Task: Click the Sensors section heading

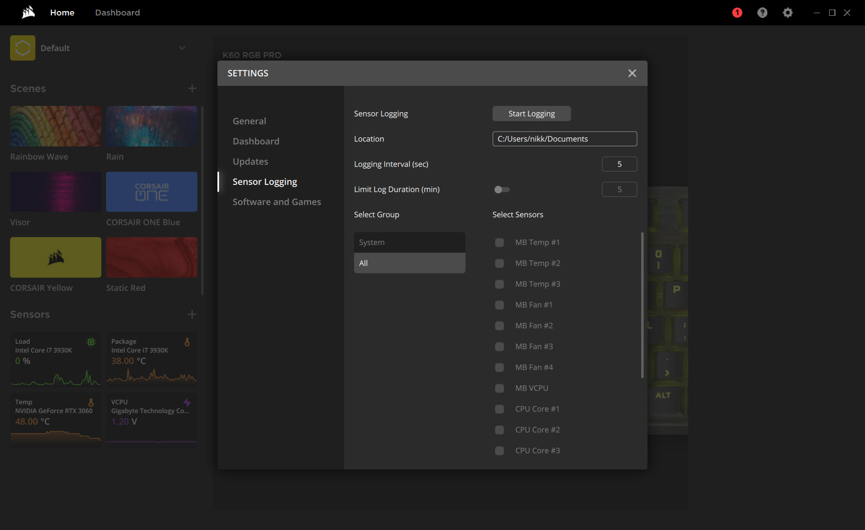Action: point(30,315)
